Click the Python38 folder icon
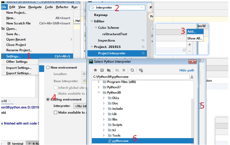The height and width of the screenshot is (145, 230). point(105,92)
